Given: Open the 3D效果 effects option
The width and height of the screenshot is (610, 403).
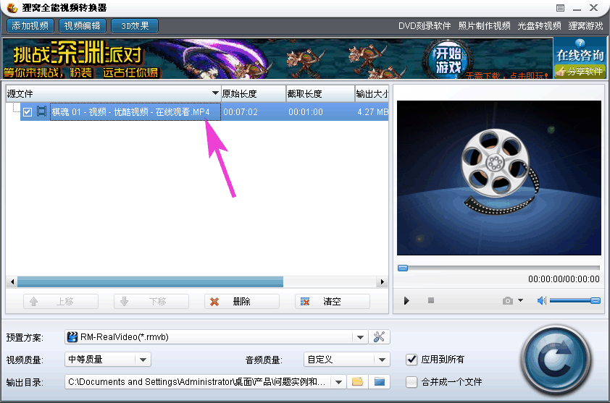Looking at the screenshot, I should [135, 26].
